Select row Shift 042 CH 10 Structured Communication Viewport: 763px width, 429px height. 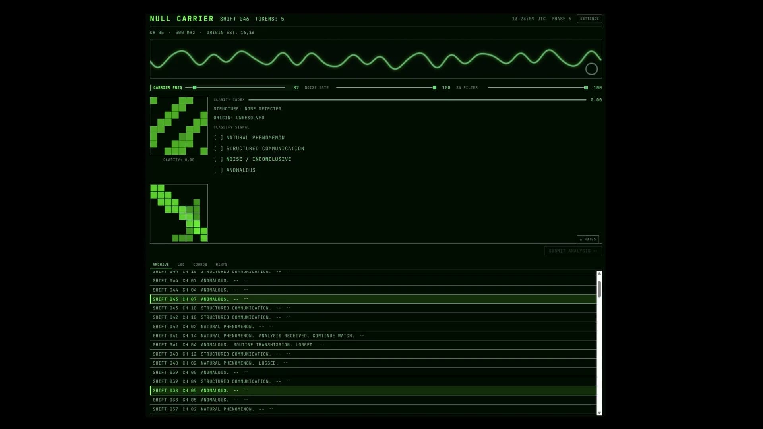tap(373, 317)
